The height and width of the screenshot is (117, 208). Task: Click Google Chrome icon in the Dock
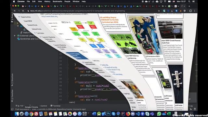click(x=31, y=114)
